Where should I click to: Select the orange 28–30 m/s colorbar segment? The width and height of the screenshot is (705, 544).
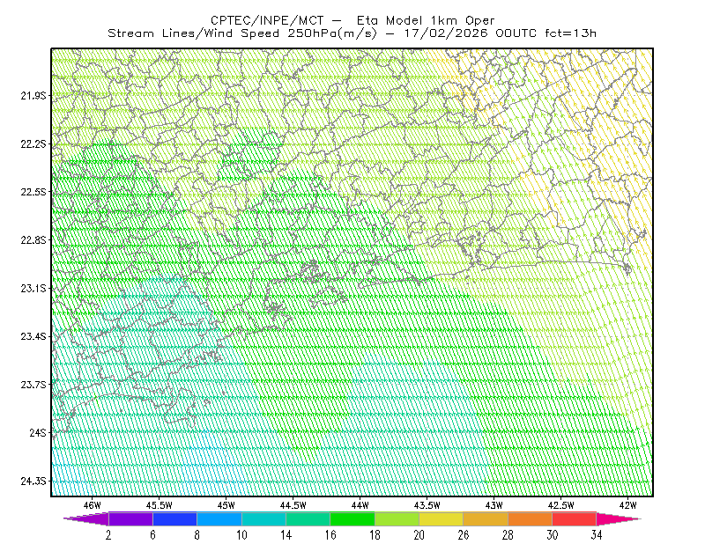point(531,518)
